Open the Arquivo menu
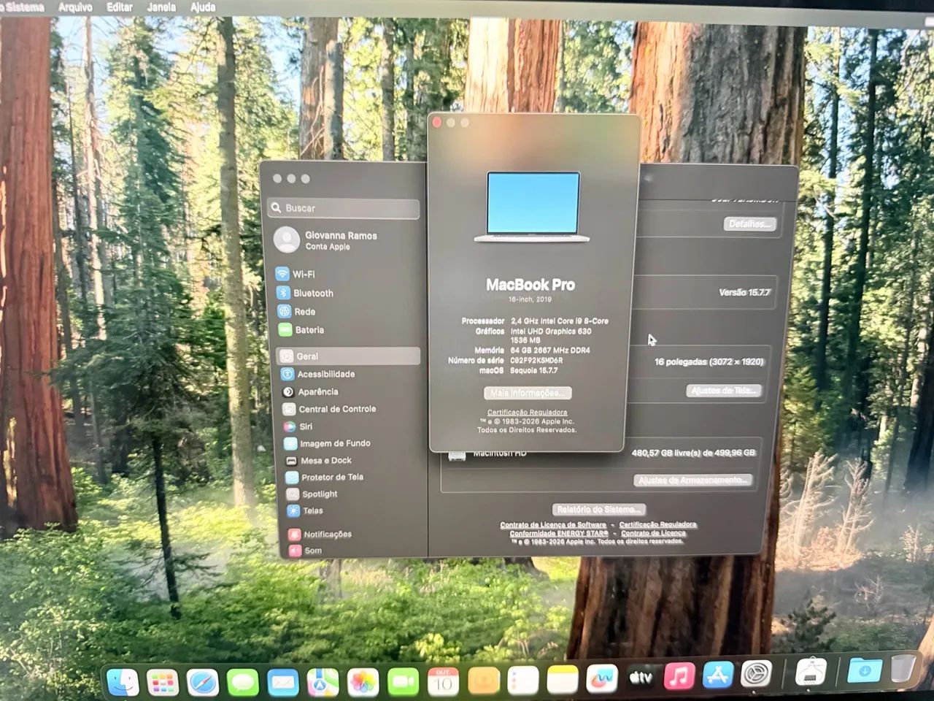Image resolution: width=934 pixels, height=701 pixels. click(x=76, y=7)
